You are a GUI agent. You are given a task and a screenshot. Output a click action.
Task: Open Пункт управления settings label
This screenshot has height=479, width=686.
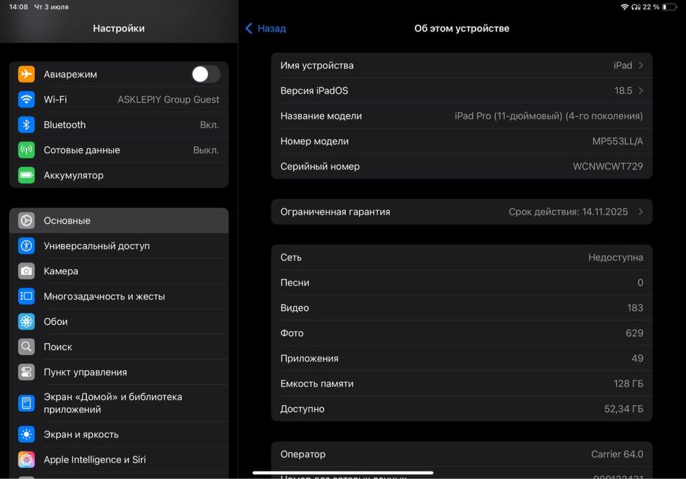pyautogui.click(x=85, y=372)
